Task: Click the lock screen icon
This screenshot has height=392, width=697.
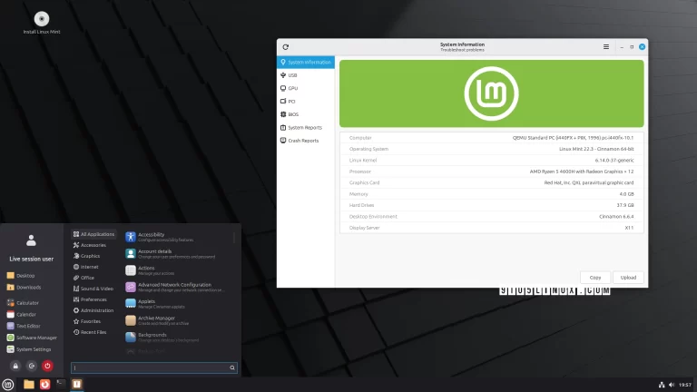Action: pyautogui.click(x=15, y=367)
